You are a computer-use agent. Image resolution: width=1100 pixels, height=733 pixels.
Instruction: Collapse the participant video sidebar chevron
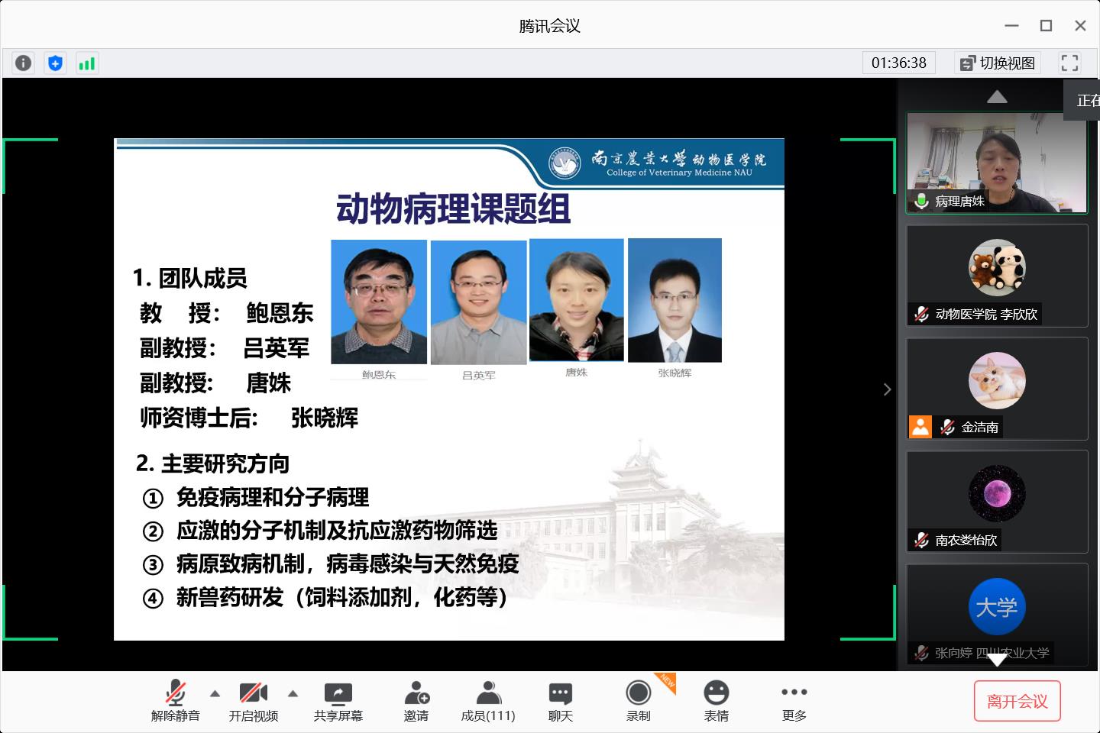(x=887, y=389)
